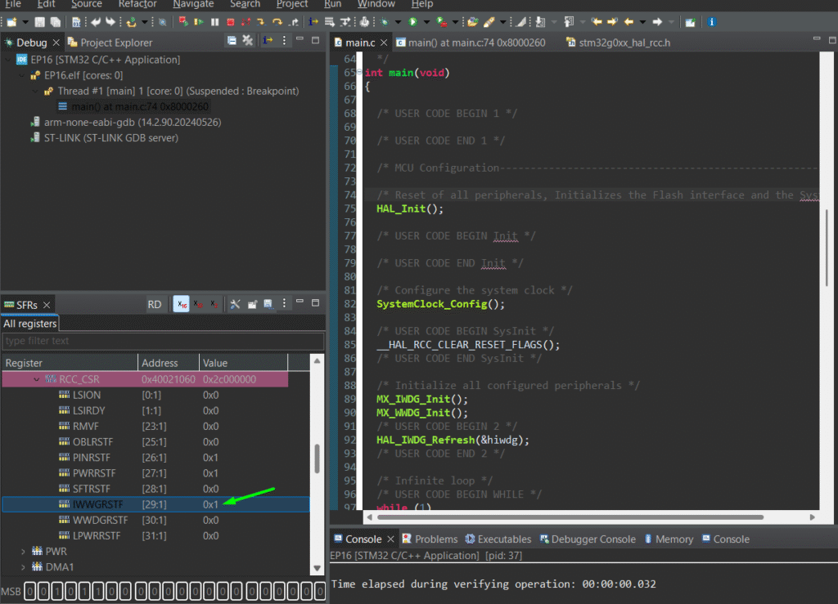The image size is (838, 604).
Task: Click the Step Into toolbar icon
Action: point(260,21)
